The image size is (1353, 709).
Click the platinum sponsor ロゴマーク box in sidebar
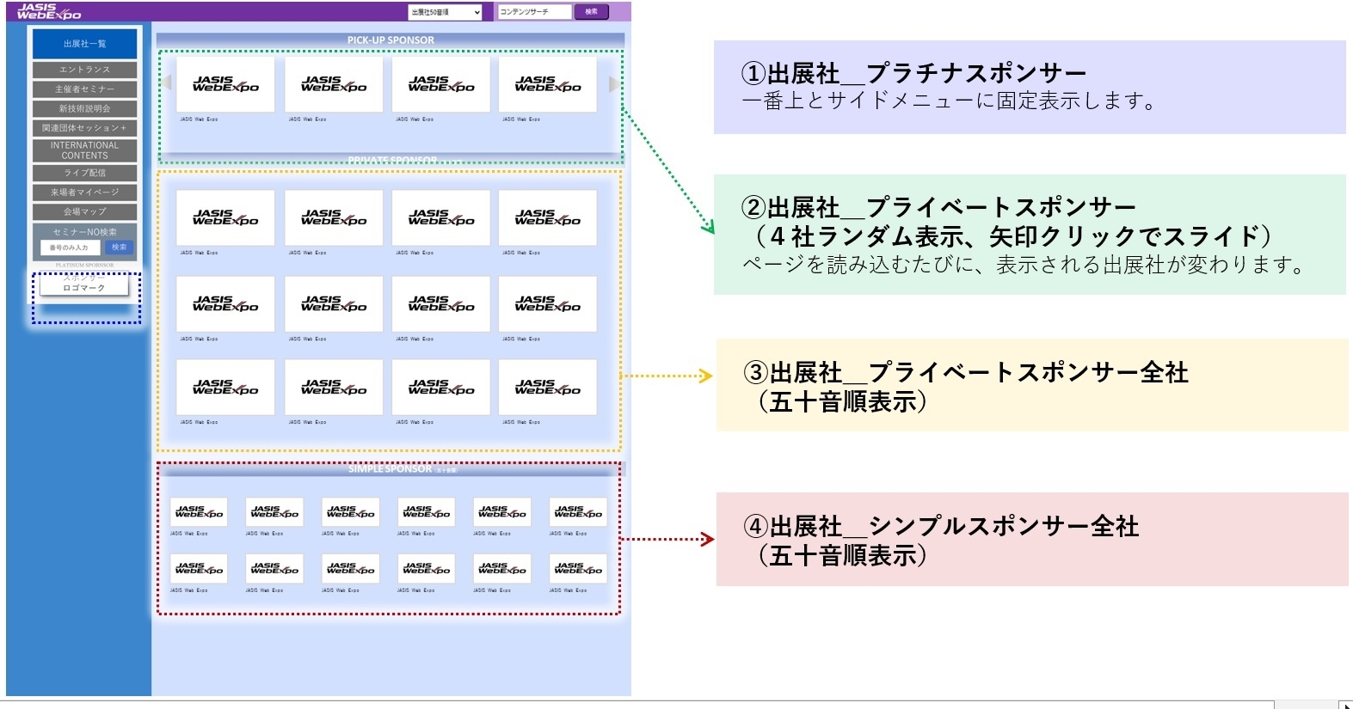pyautogui.click(x=84, y=284)
